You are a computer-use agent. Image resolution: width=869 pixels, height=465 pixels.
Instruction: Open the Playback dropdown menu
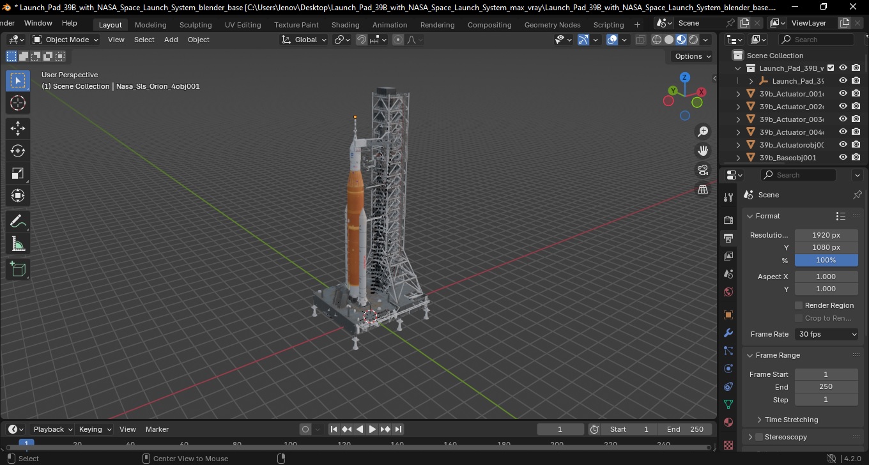[53, 429]
